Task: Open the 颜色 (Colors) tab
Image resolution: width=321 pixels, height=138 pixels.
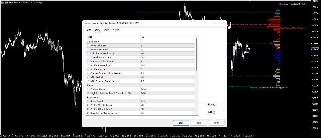Action: click(107, 30)
